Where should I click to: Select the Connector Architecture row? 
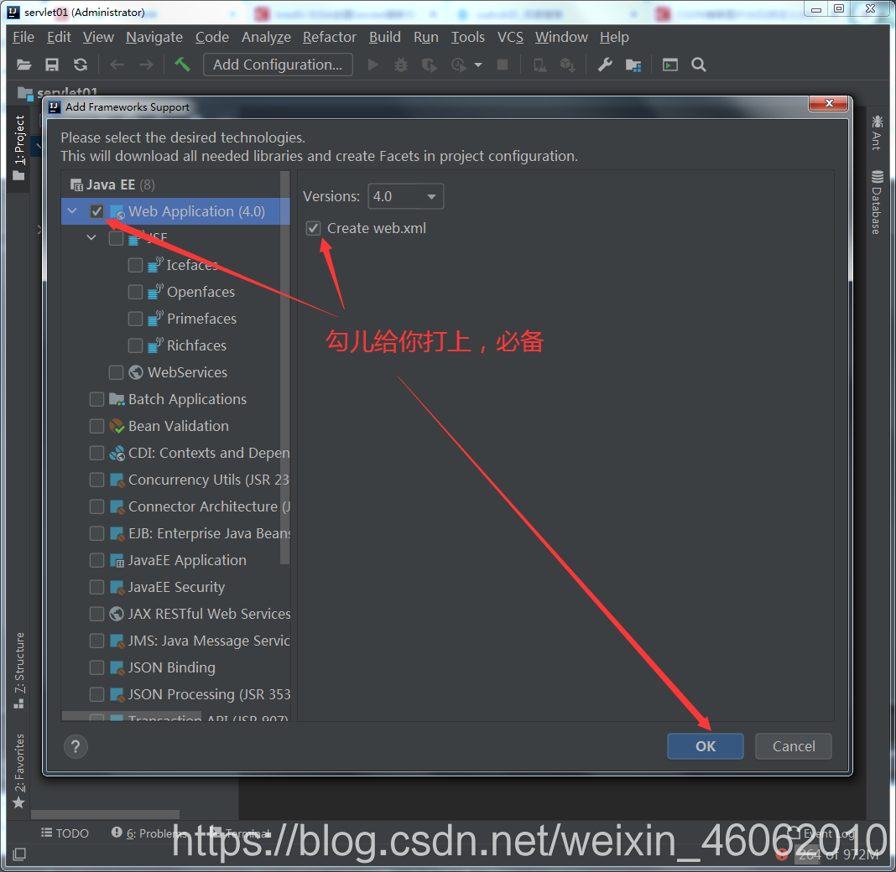pos(175,506)
